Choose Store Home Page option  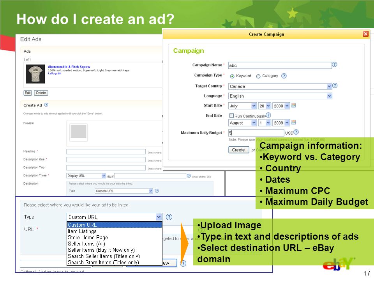[x=115, y=238]
